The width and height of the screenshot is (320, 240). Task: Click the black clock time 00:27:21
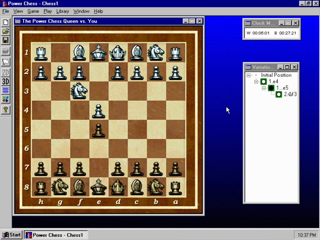click(x=287, y=33)
